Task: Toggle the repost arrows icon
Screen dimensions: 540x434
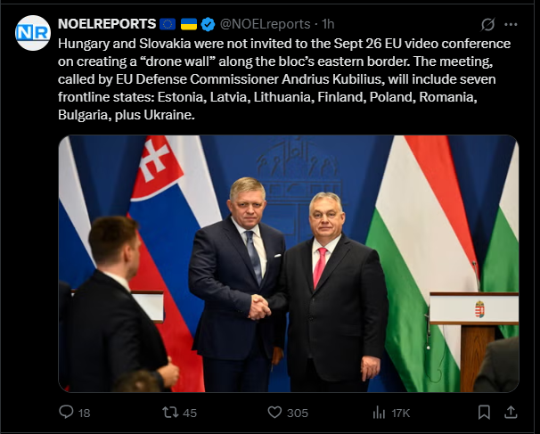Action: [x=165, y=412]
